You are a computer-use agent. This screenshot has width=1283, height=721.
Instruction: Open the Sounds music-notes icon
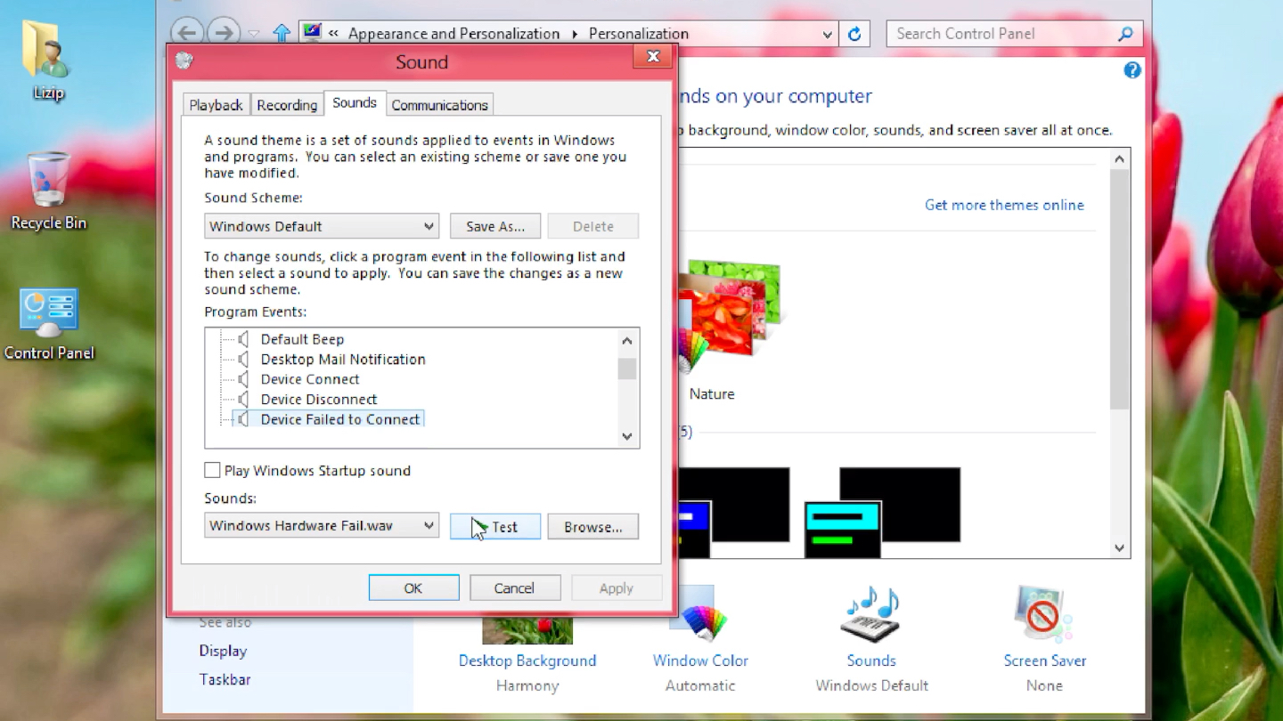tap(870, 615)
